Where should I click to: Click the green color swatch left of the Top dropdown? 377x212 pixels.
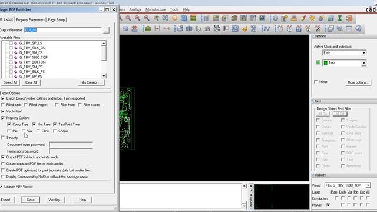(x=318, y=62)
